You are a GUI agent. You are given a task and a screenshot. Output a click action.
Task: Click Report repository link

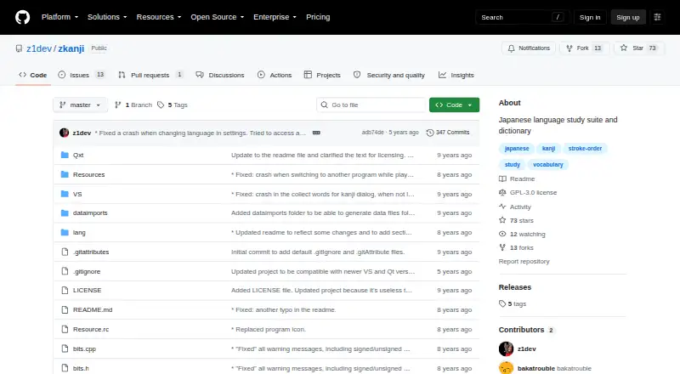click(x=524, y=262)
